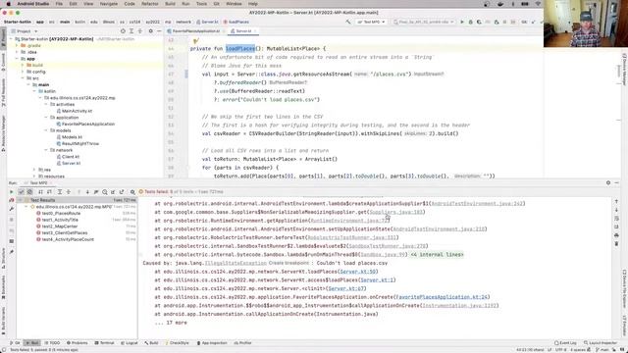The width and height of the screenshot is (628, 353).
Task: Select Test Results root row
Action: click(78, 200)
